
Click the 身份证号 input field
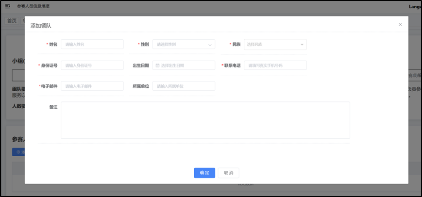(92, 66)
